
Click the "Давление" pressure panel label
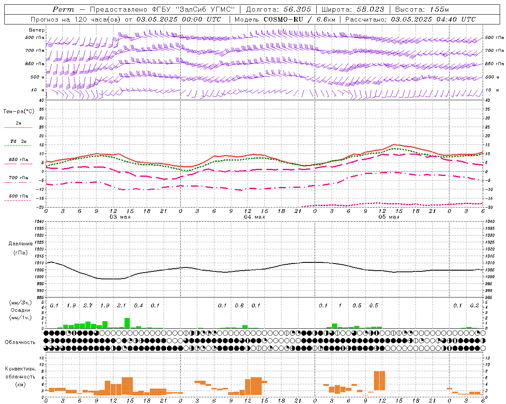[21, 244]
